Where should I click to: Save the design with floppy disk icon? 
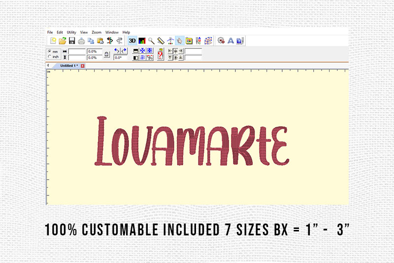tap(72, 40)
